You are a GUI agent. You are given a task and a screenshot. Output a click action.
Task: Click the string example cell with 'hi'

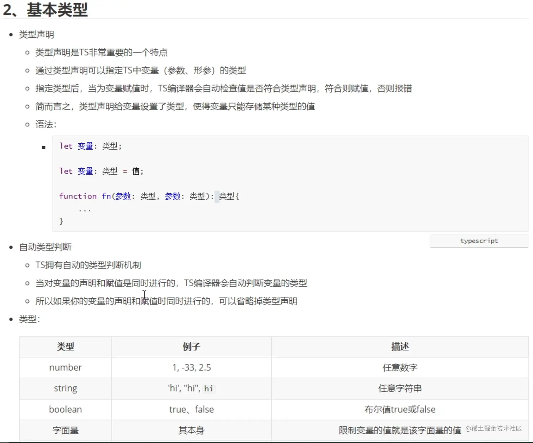tap(191, 388)
